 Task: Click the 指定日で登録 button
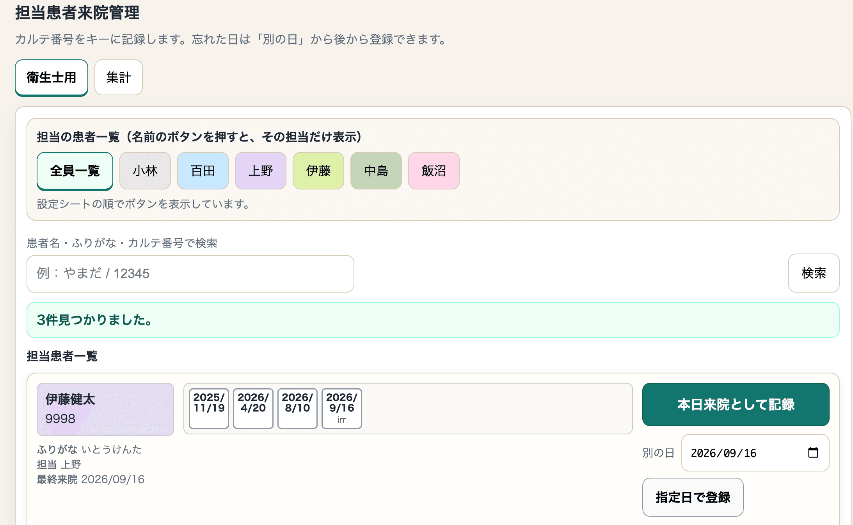tap(693, 497)
